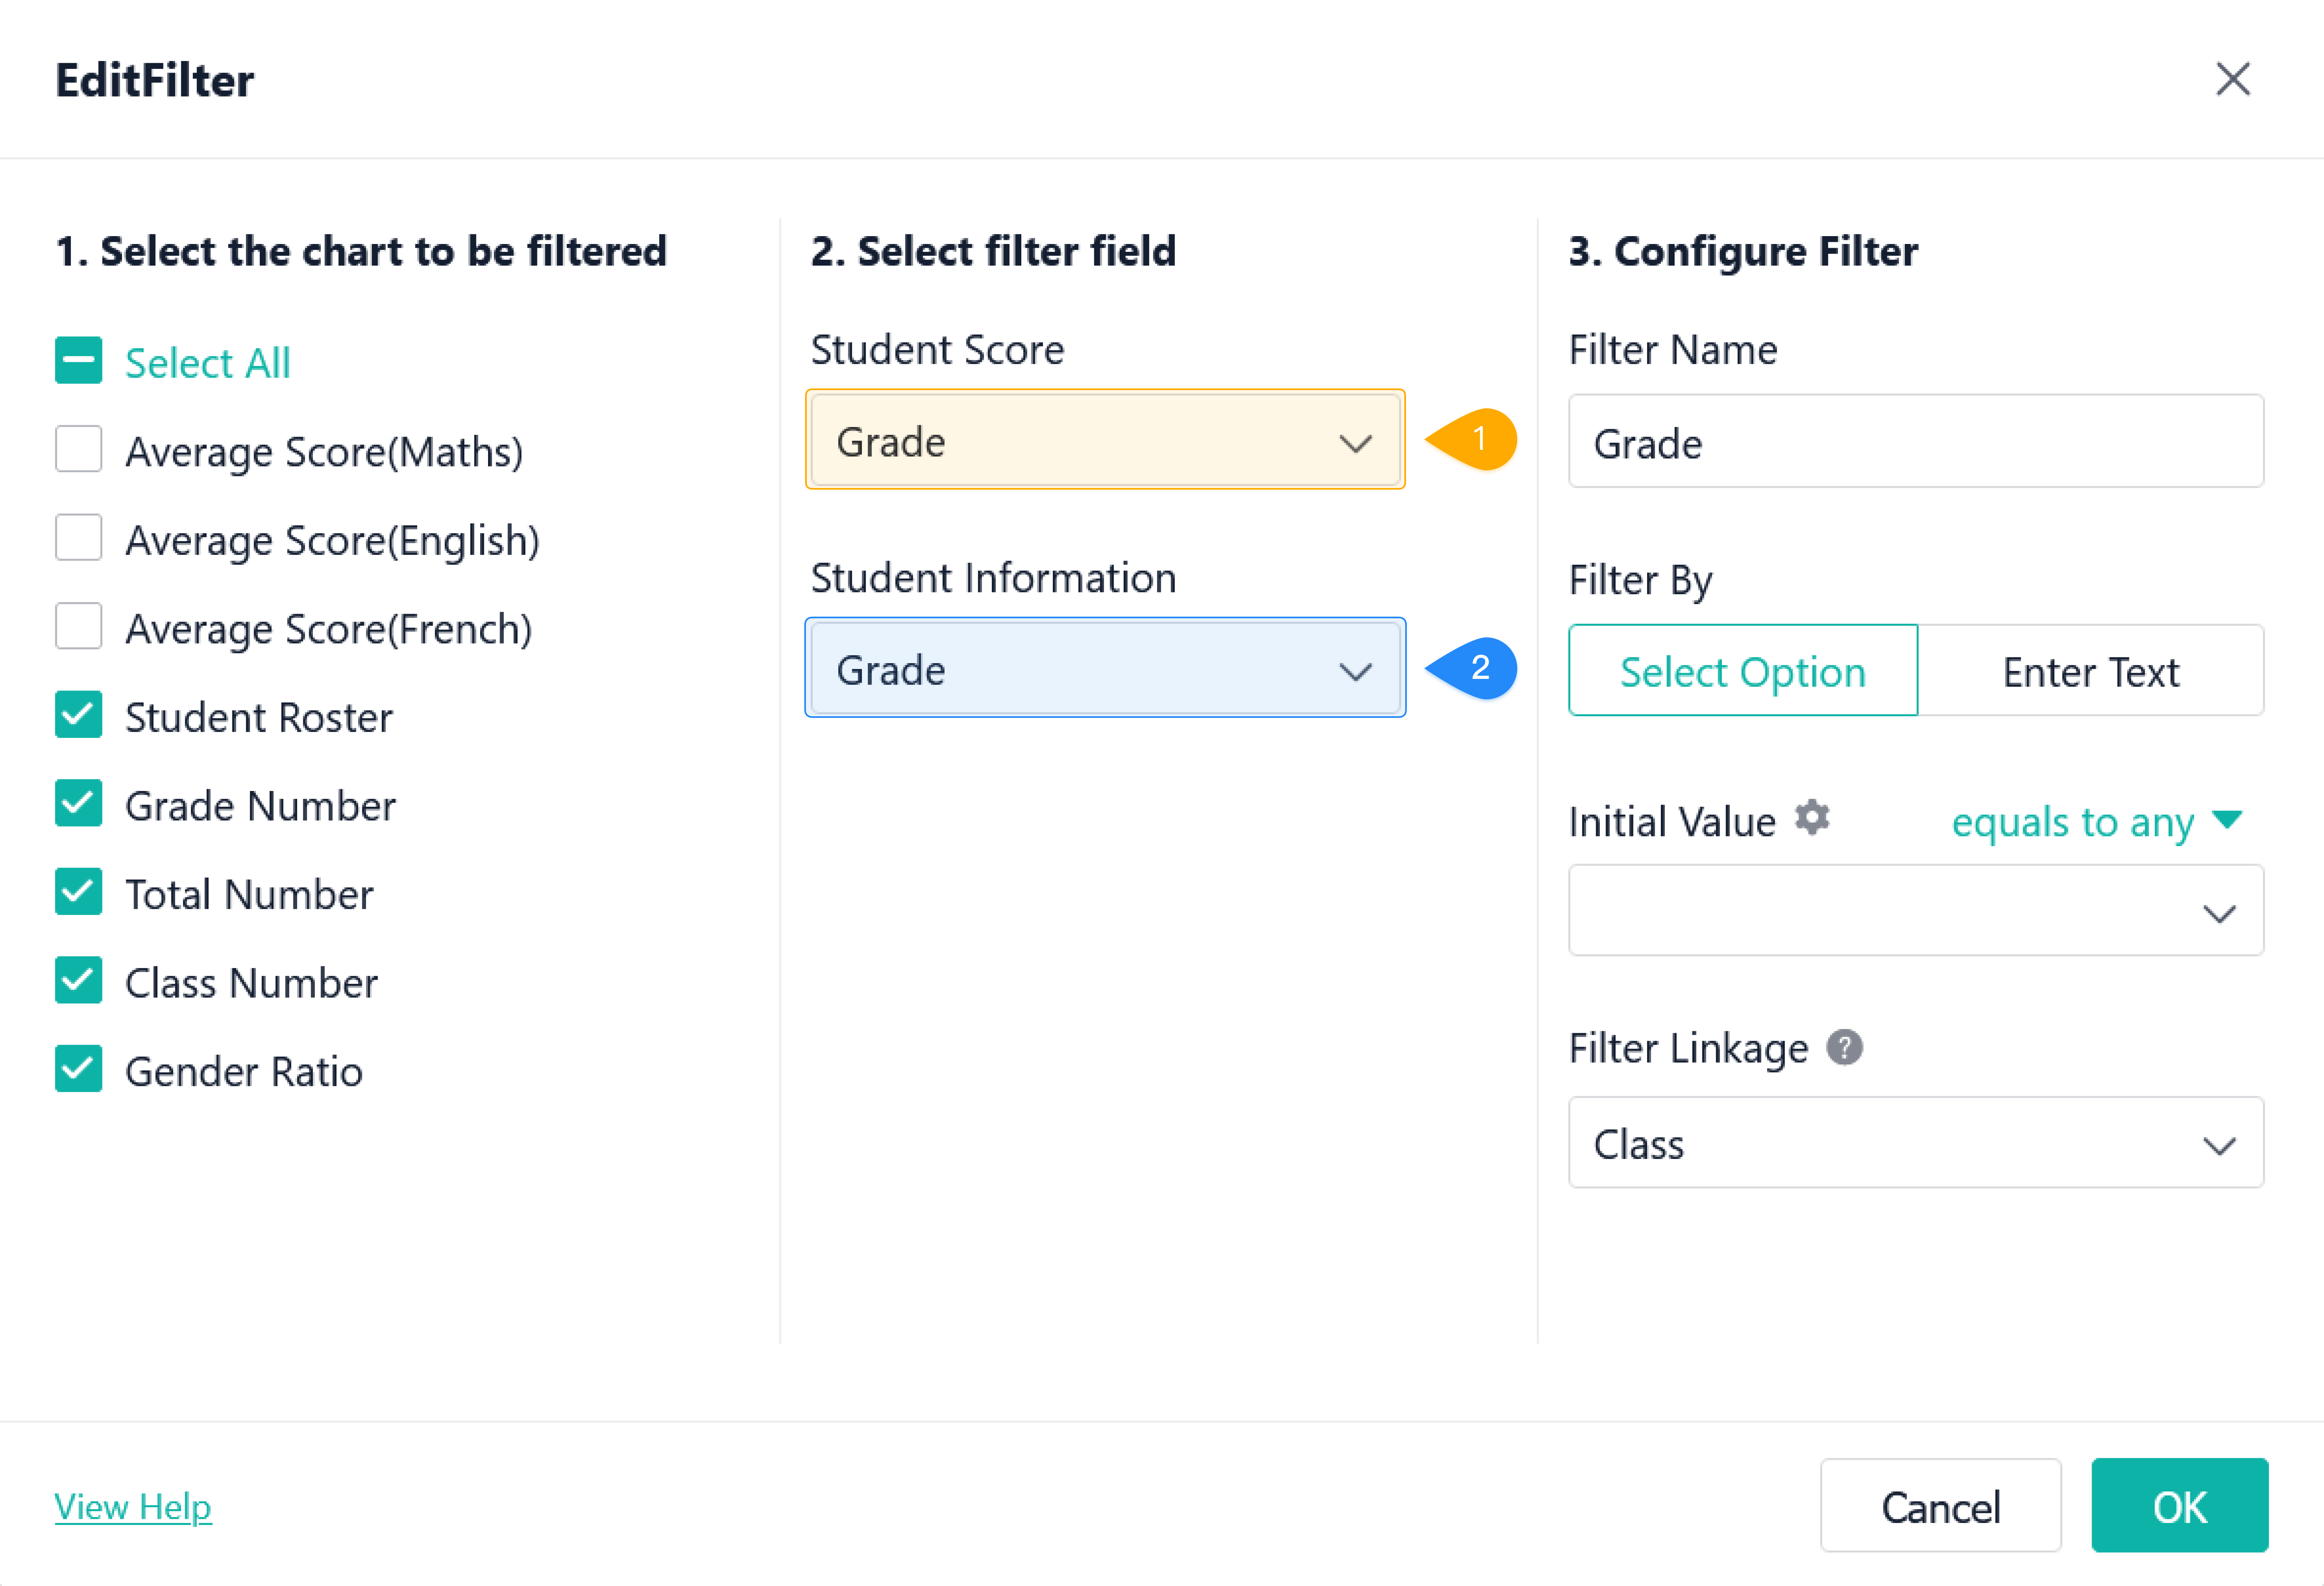
Task: Change the 'equals to any' condition dropdown
Action: 2095,822
